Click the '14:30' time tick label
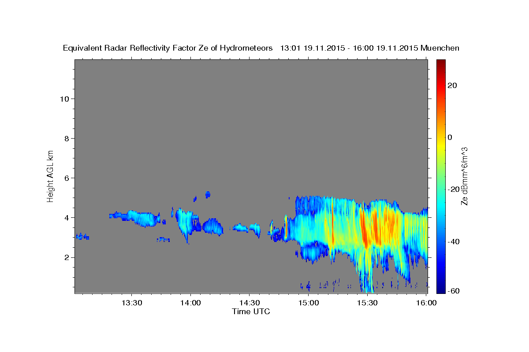This screenshot has height=352, width=529. click(250, 303)
